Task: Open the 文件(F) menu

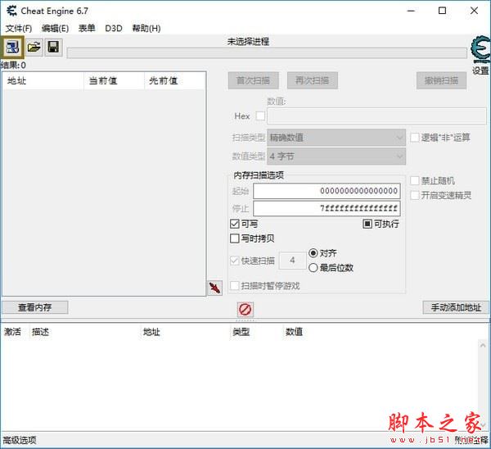Action: click(x=19, y=29)
